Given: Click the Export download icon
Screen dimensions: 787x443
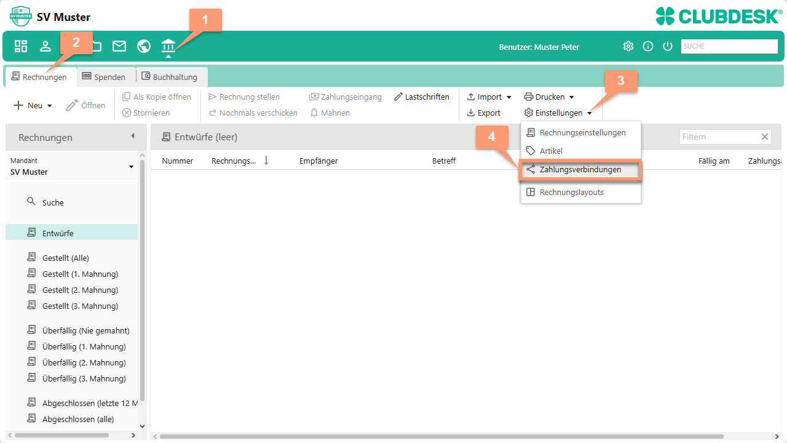Looking at the screenshot, I should 471,113.
